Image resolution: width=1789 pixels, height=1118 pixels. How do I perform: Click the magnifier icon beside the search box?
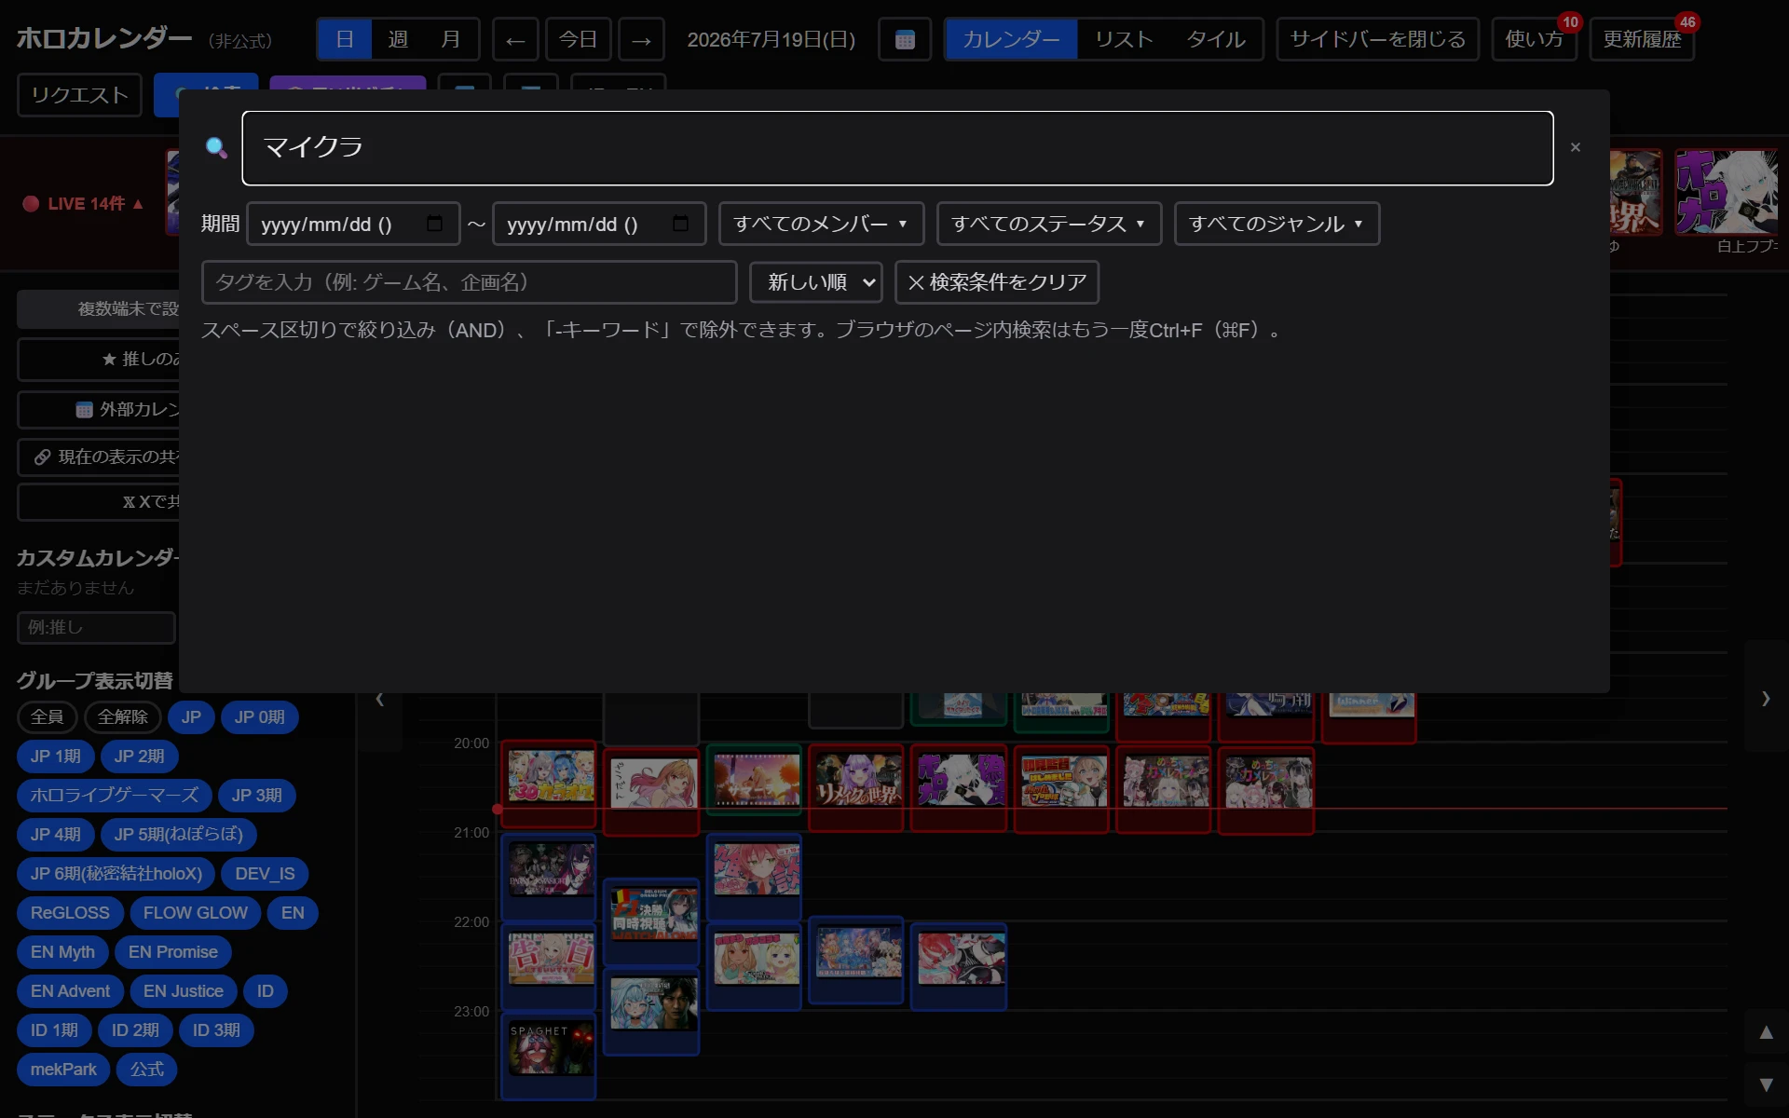click(x=216, y=148)
